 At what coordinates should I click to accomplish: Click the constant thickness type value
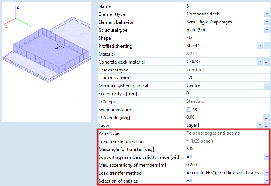pyautogui.click(x=195, y=70)
